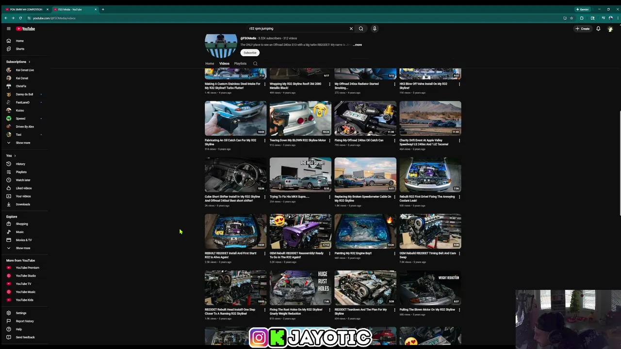Open options for Charity Drift Event video
Viewport: 621px width, 349px height.
(459, 141)
